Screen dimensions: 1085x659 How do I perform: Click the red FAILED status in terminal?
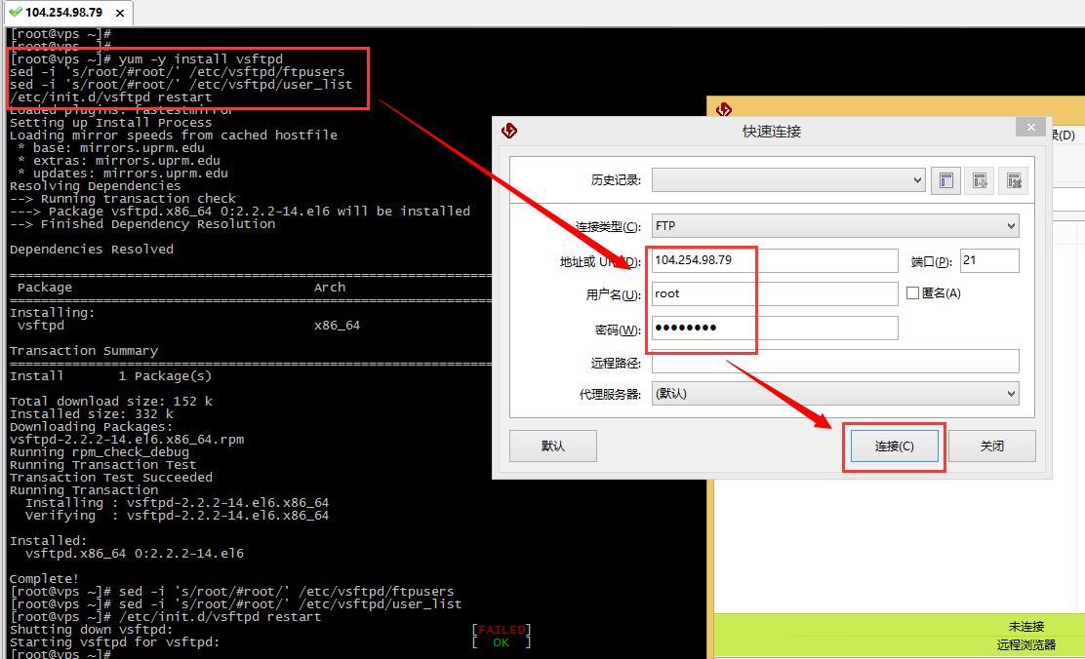[x=502, y=630]
